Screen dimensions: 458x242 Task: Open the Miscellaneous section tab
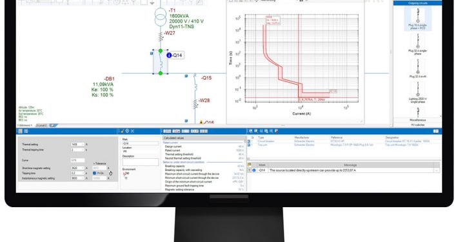pos(417,120)
